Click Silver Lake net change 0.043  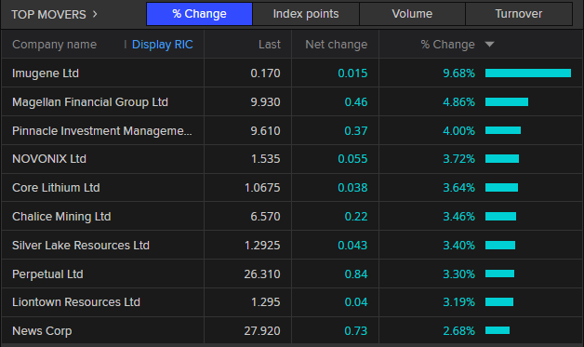pos(352,246)
